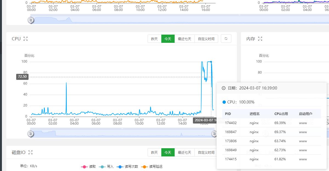
Task: Select 最近七天 in the CPU panel
Action: pos(185,39)
